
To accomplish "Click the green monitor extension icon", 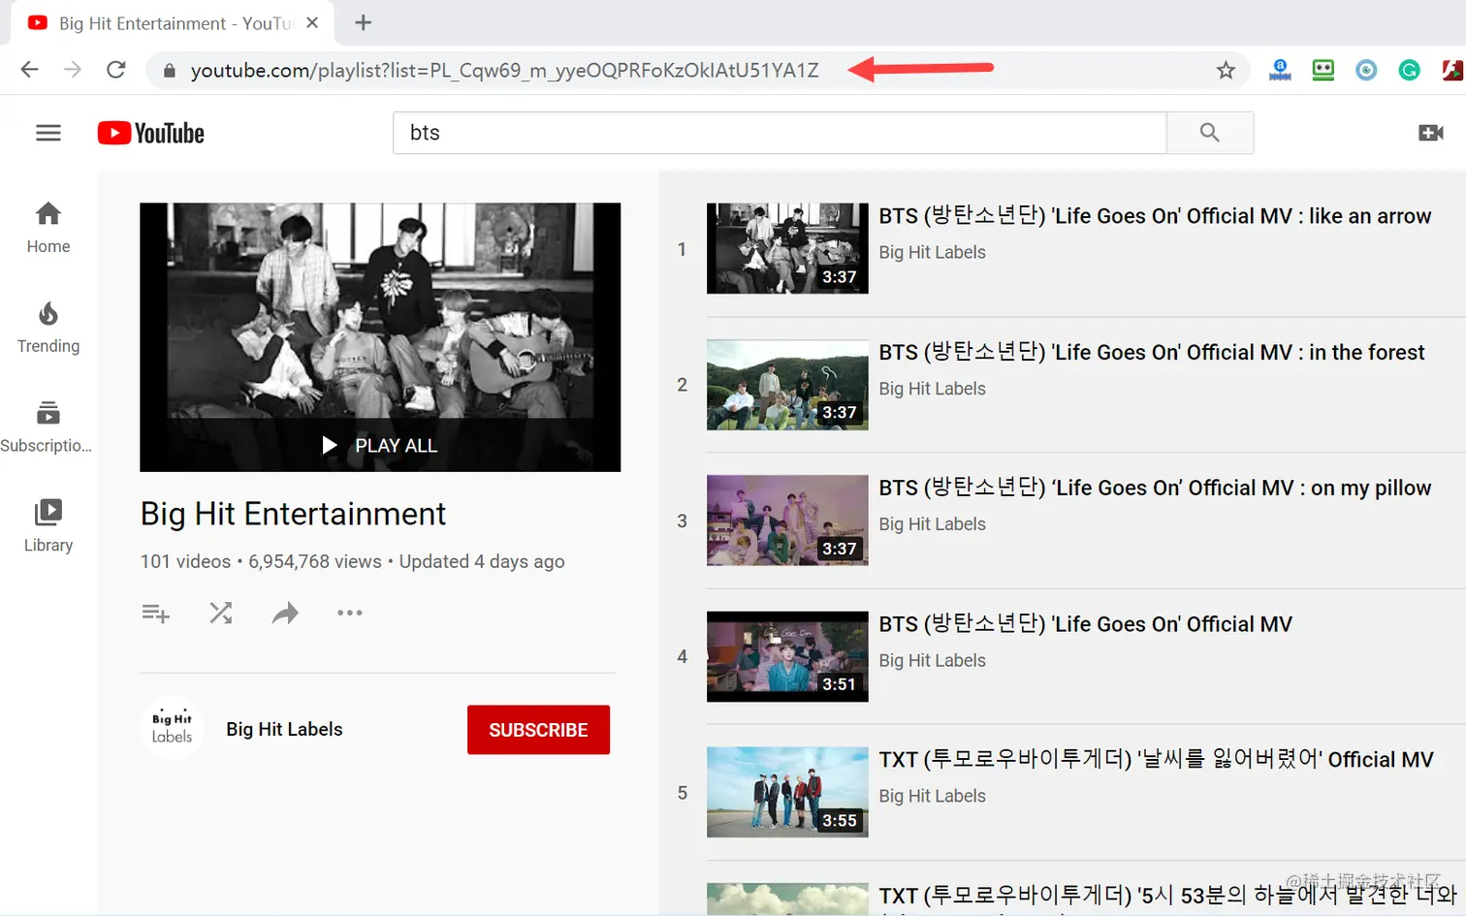I will coord(1323,70).
